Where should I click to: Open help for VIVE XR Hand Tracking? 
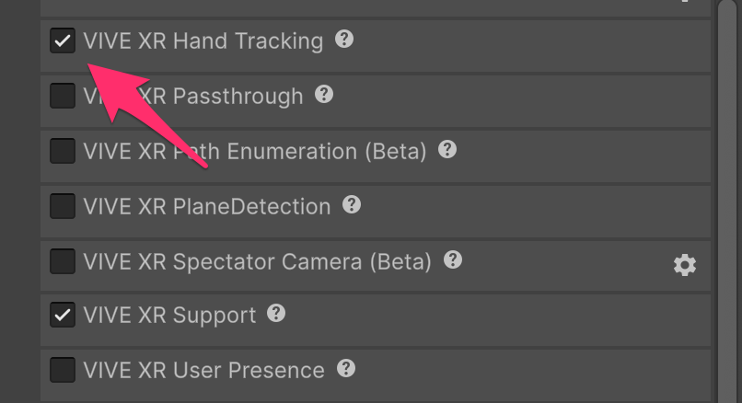point(344,40)
